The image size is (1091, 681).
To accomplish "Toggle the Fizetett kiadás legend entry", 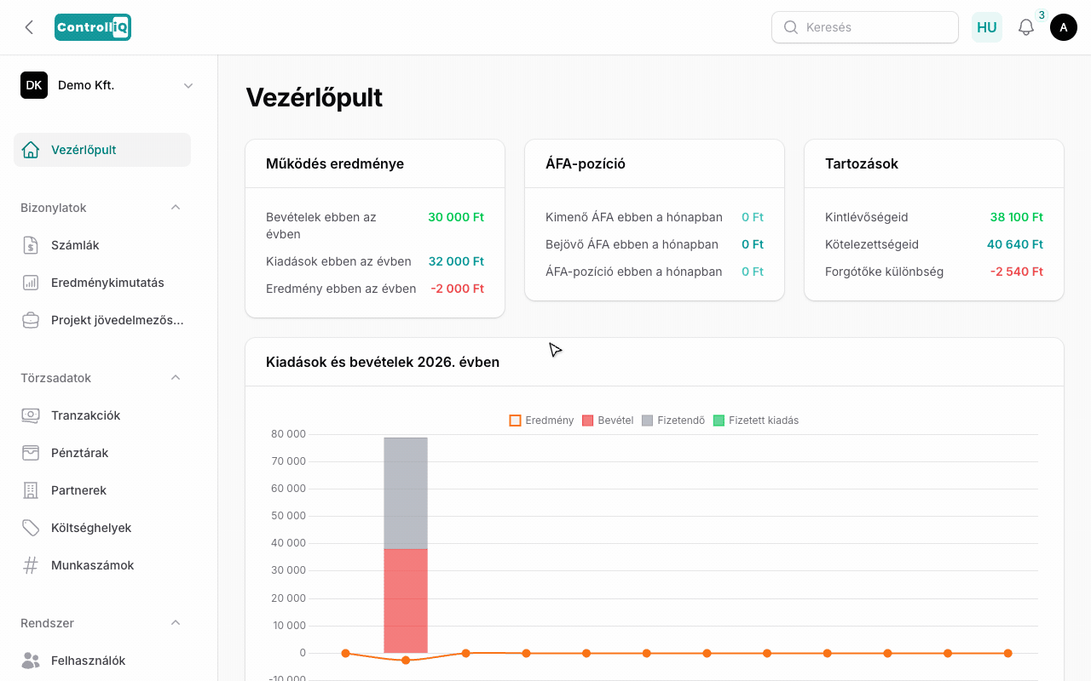I will pyautogui.click(x=756, y=421).
